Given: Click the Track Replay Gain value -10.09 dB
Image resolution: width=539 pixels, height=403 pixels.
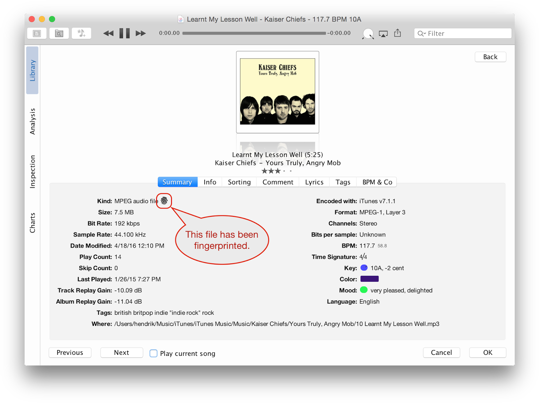Looking at the screenshot, I should (128, 290).
